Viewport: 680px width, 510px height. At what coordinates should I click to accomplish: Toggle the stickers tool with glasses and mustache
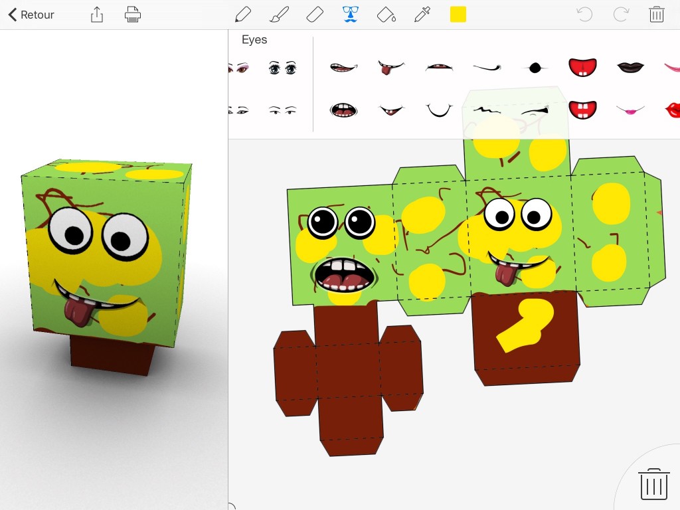(x=350, y=15)
